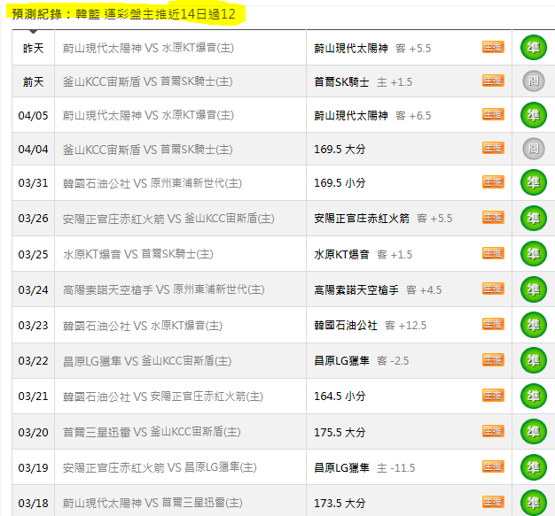This screenshot has width=555, height=516.
Task: Open the 昨天 matchup 蔚山現代太陽神 VS 水原KT爆音(主)
Action: pos(148,48)
